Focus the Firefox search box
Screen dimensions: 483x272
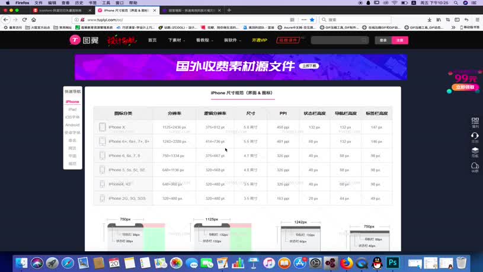click(x=355, y=20)
